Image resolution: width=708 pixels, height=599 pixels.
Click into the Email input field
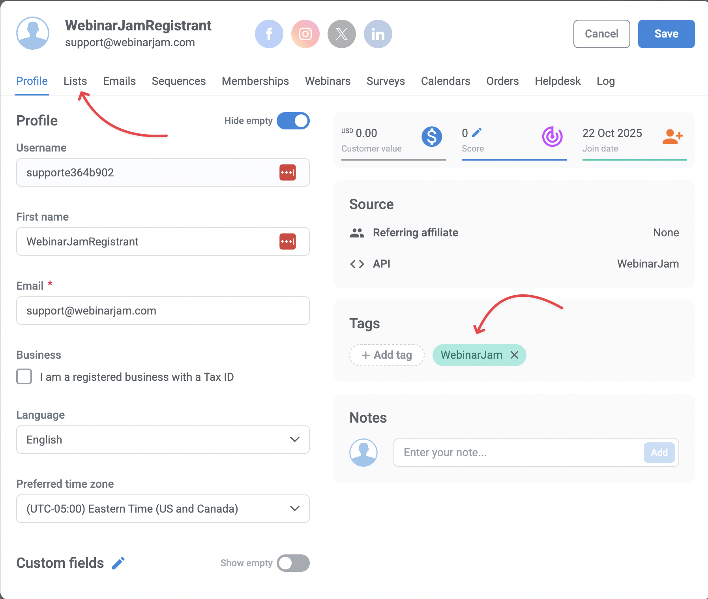click(163, 311)
